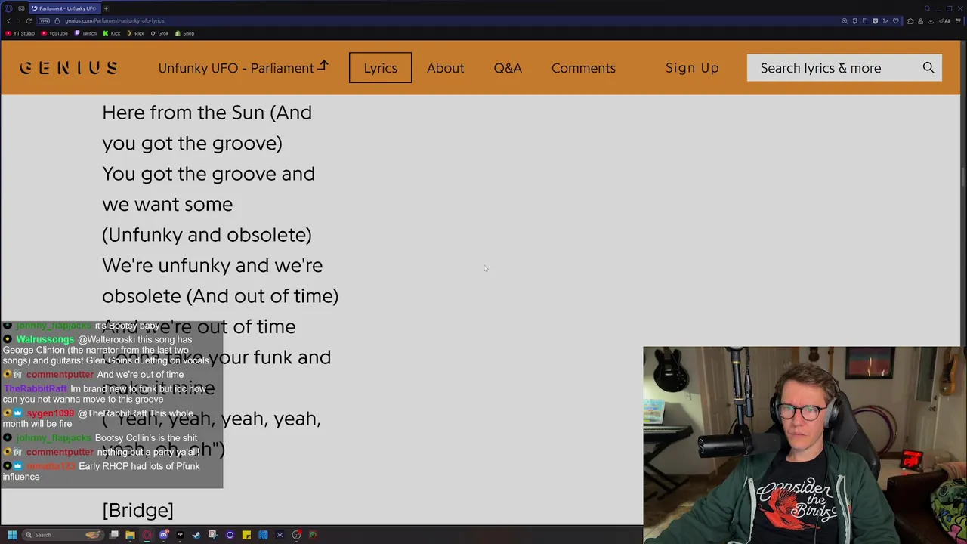Bookmark the page with the heart icon
Viewport: 967px width, 544px height.
[896, 21]
